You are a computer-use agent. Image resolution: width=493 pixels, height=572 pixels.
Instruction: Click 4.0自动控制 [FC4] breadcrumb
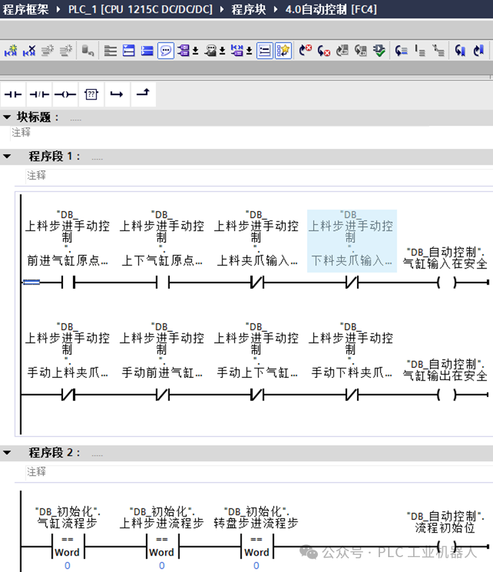pyautogui.click(x=331, y=9)
